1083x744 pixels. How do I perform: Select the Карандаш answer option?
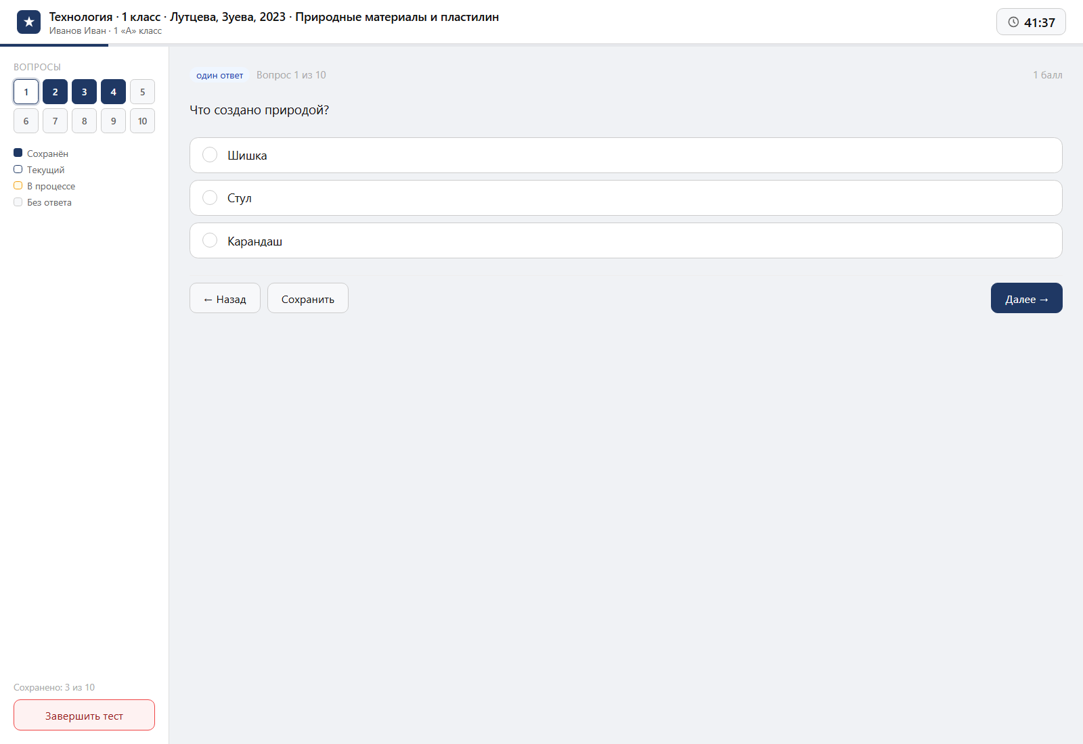click(x=625, y=241)
